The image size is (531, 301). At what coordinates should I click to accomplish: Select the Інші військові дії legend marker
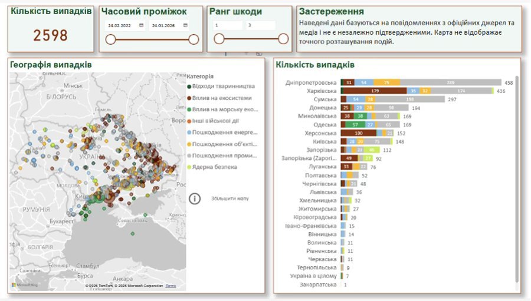188,121
